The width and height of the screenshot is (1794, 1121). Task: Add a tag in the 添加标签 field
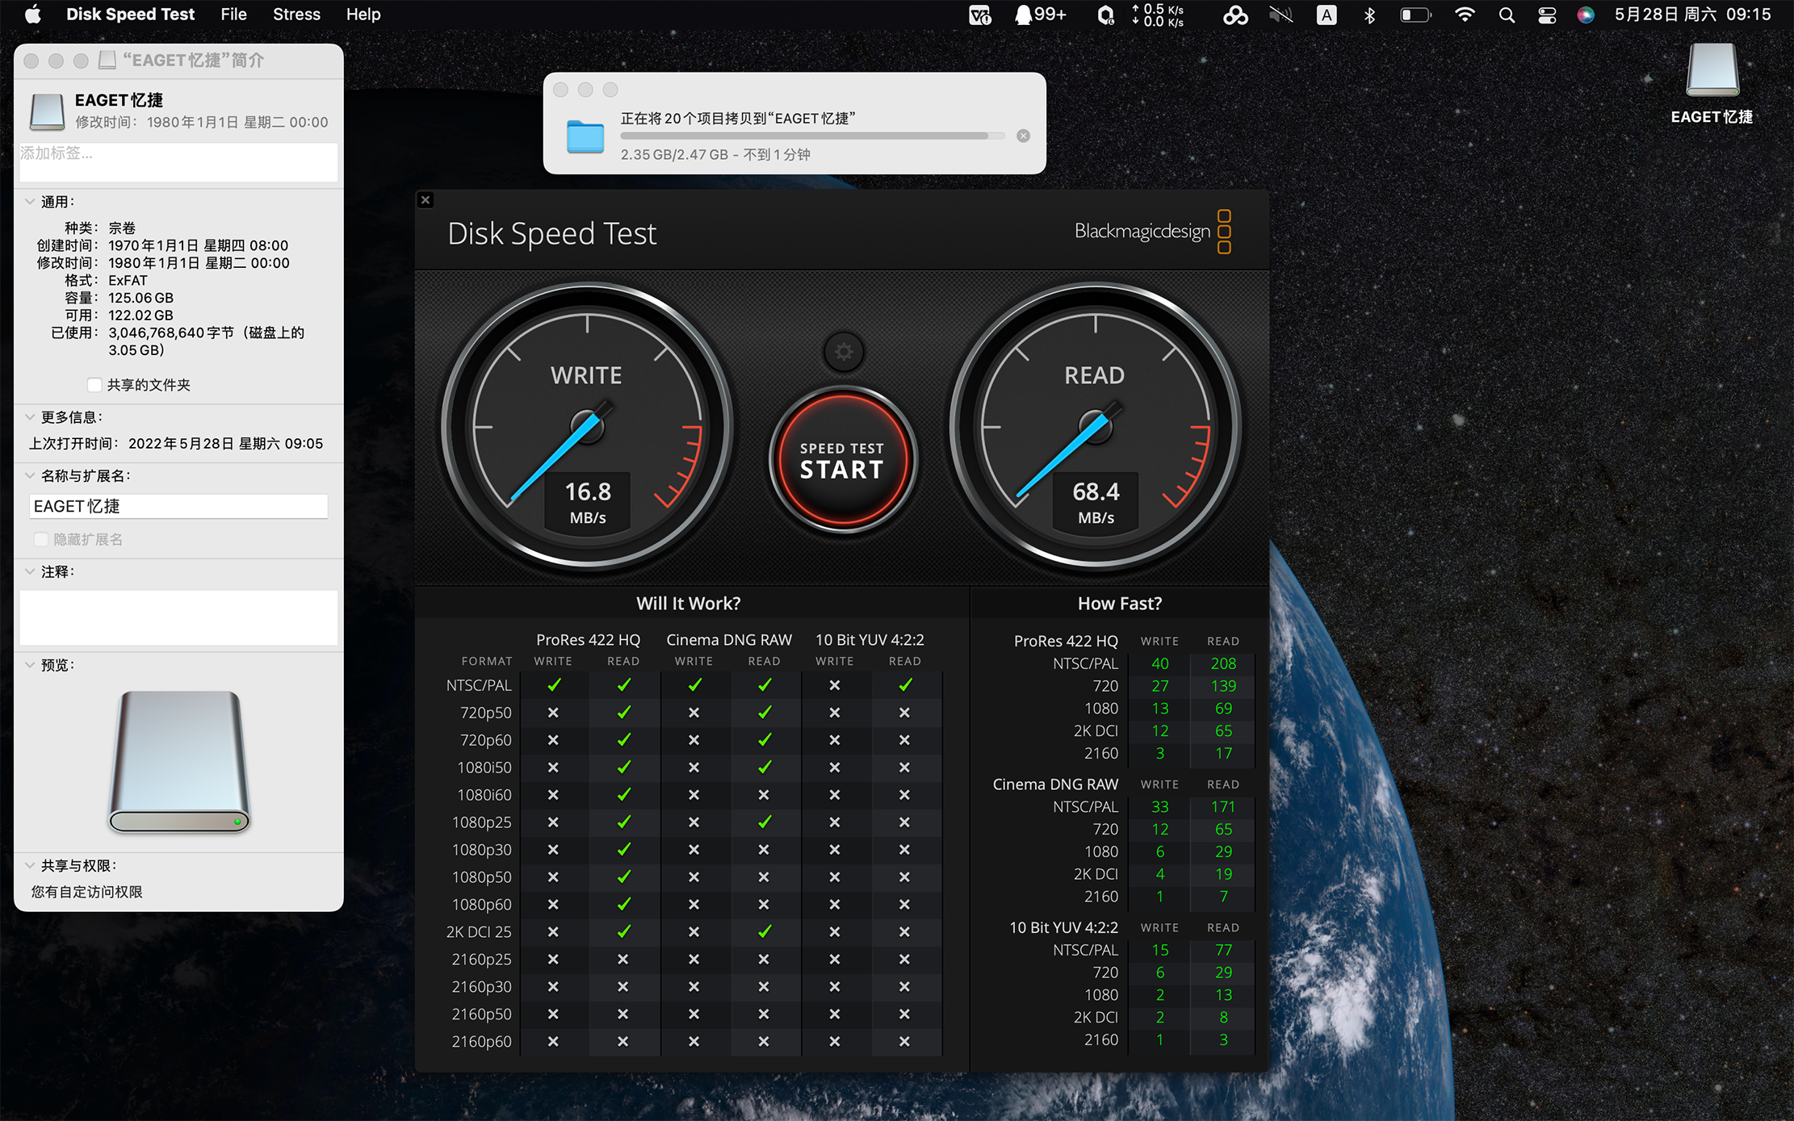click(x=178, y=162)
